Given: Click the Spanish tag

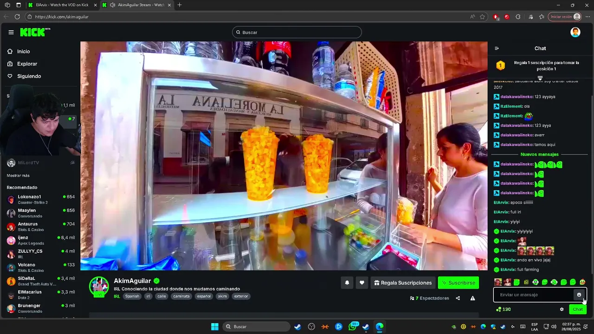Looking at the screenshot, I should (x=132, y=296).
